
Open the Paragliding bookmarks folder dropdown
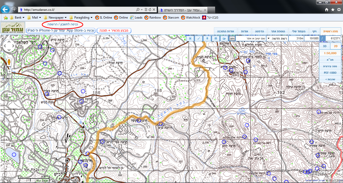pyautogui.click(x=81, y=18)
